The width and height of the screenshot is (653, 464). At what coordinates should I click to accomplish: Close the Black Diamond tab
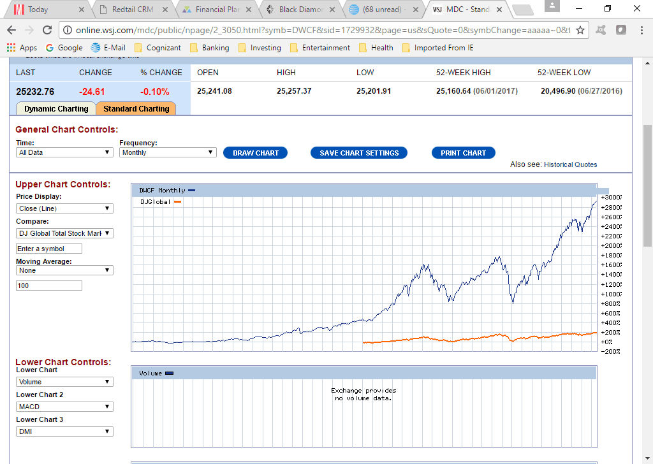click(x=332, y=10)
